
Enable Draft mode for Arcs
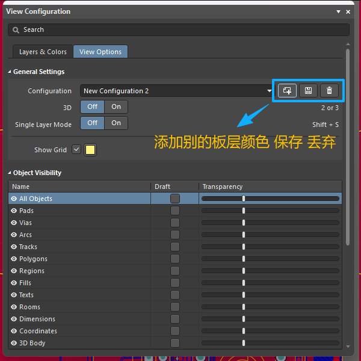click(175, 235)
